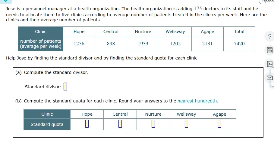This screenshot has width=274, height=143.
Task: Launch the calculator tool
Action: point(270,50)
